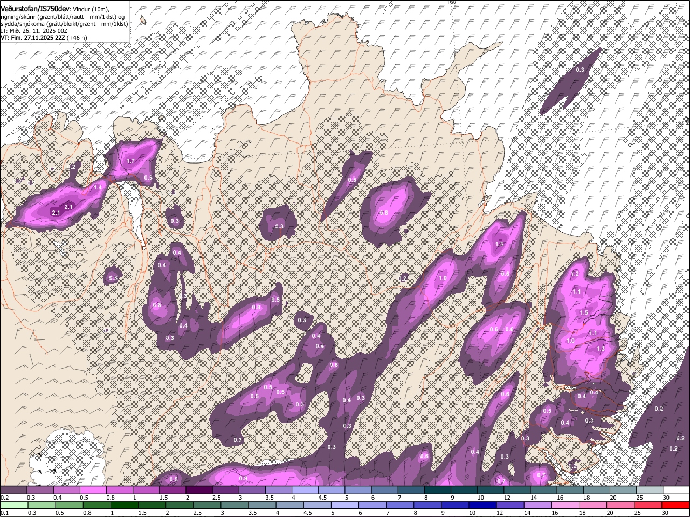The image size is (690, 517).
Task: Click the Veðurstofan/IS750dev title text
Action: pyautogui.click(x=35, y=9)
